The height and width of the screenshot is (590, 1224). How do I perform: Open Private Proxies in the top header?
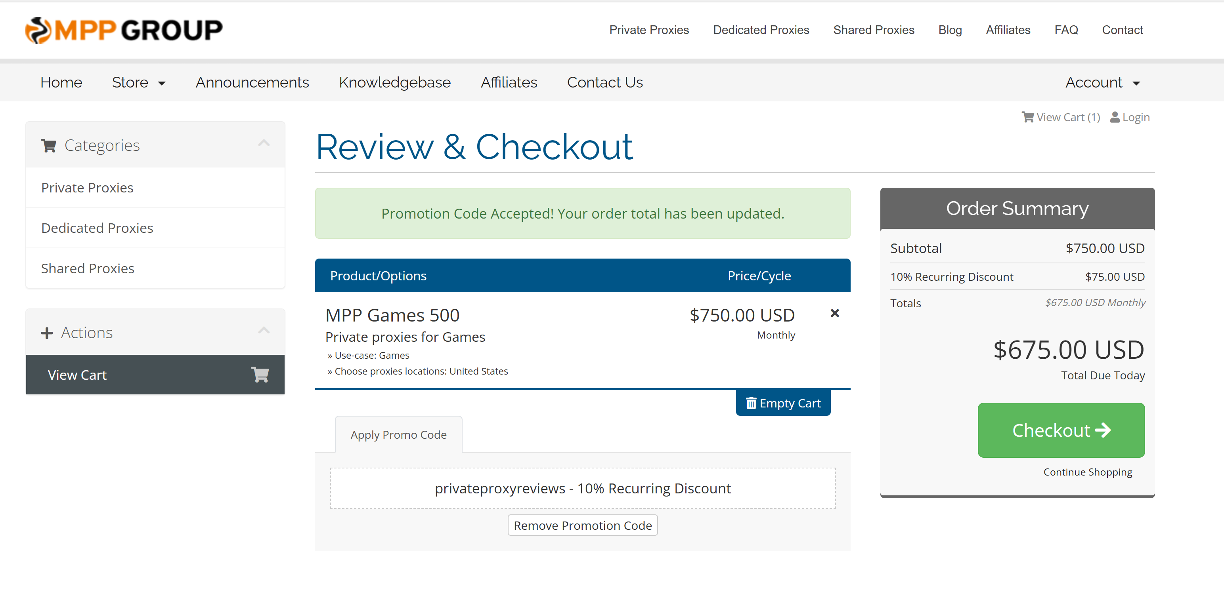click(649, 30)
